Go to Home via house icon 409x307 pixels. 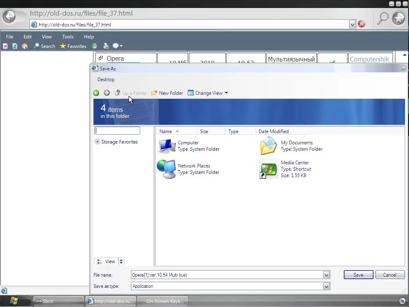(x=25, y=46)
